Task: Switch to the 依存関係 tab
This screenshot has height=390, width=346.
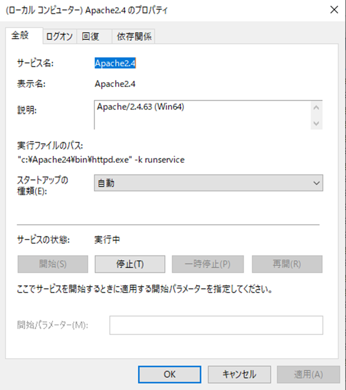Action: pyautogui.click(x=134, y=37)
